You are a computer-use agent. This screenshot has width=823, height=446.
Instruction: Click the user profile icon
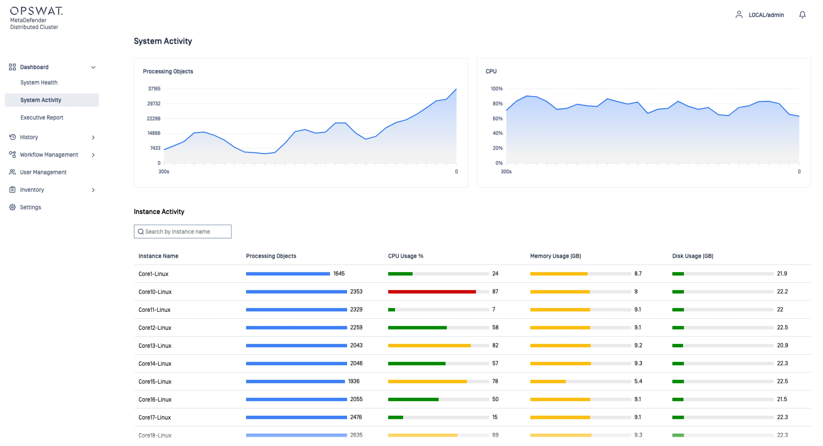click(x=739, y=15)
